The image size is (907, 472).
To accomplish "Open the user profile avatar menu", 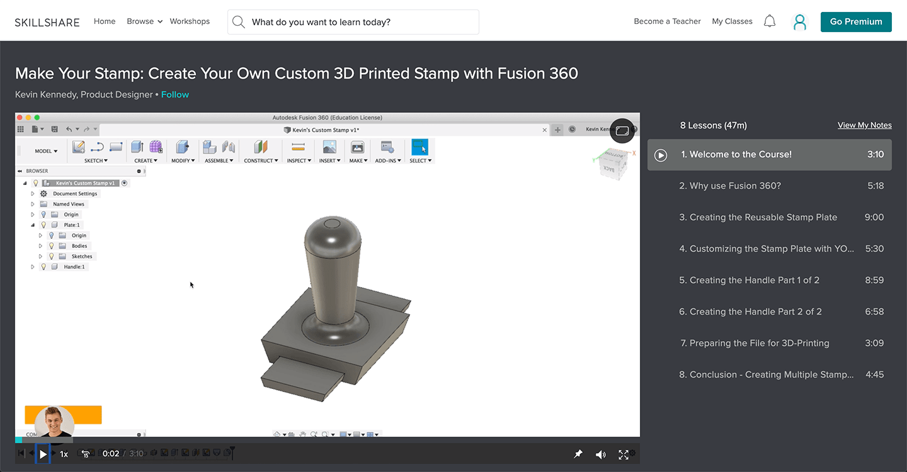I will click(799, 22).
